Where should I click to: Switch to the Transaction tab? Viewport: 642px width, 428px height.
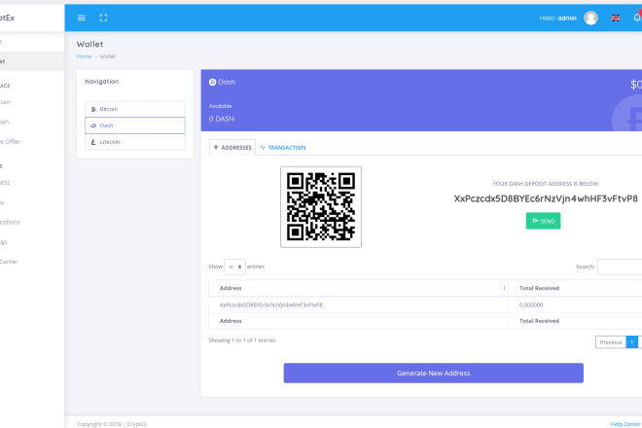click(283, 148)
